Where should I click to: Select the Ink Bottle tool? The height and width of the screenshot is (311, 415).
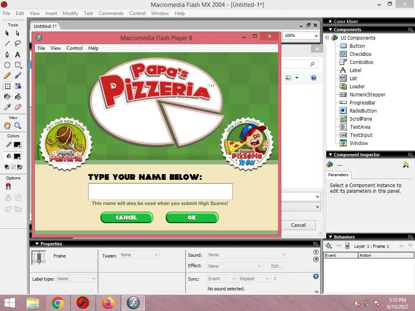7,97
